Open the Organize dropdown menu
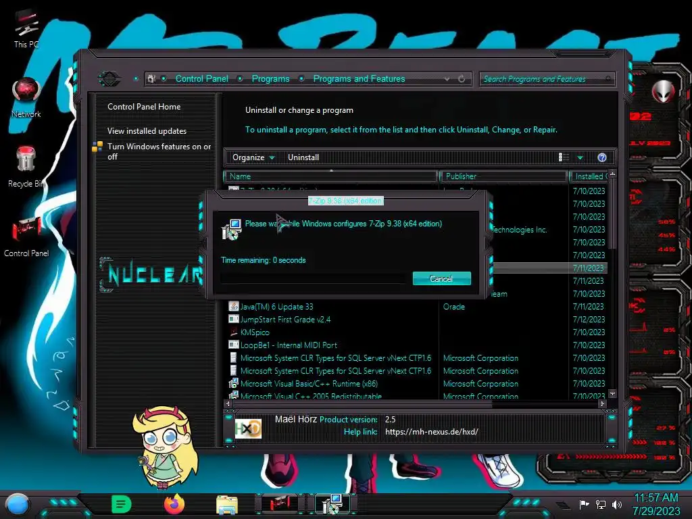This screenshot has width=692, height=519. (253, 157)
